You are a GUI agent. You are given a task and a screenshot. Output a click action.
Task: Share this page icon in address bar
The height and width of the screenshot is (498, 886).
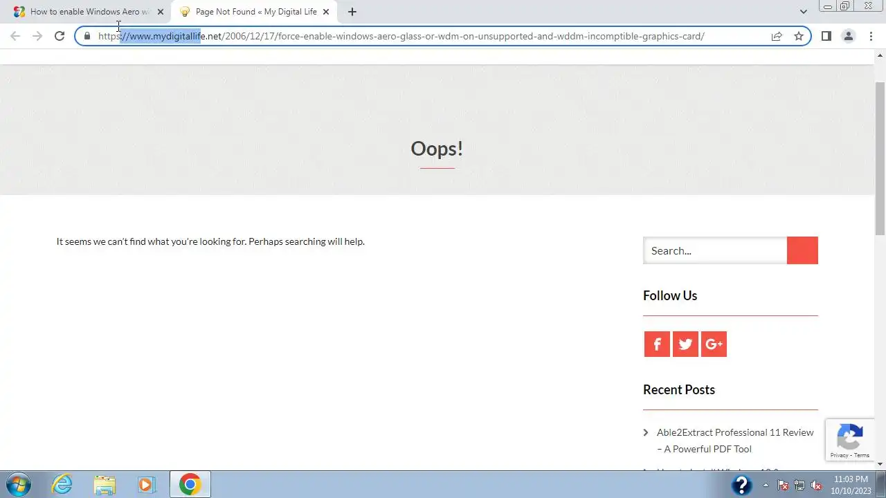click(x=777, y=36)
